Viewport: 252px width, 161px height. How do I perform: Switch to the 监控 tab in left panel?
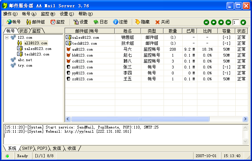click(37, 31)
